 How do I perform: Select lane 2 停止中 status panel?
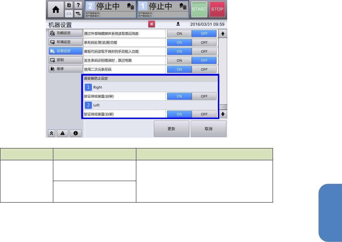click(111, 9)
